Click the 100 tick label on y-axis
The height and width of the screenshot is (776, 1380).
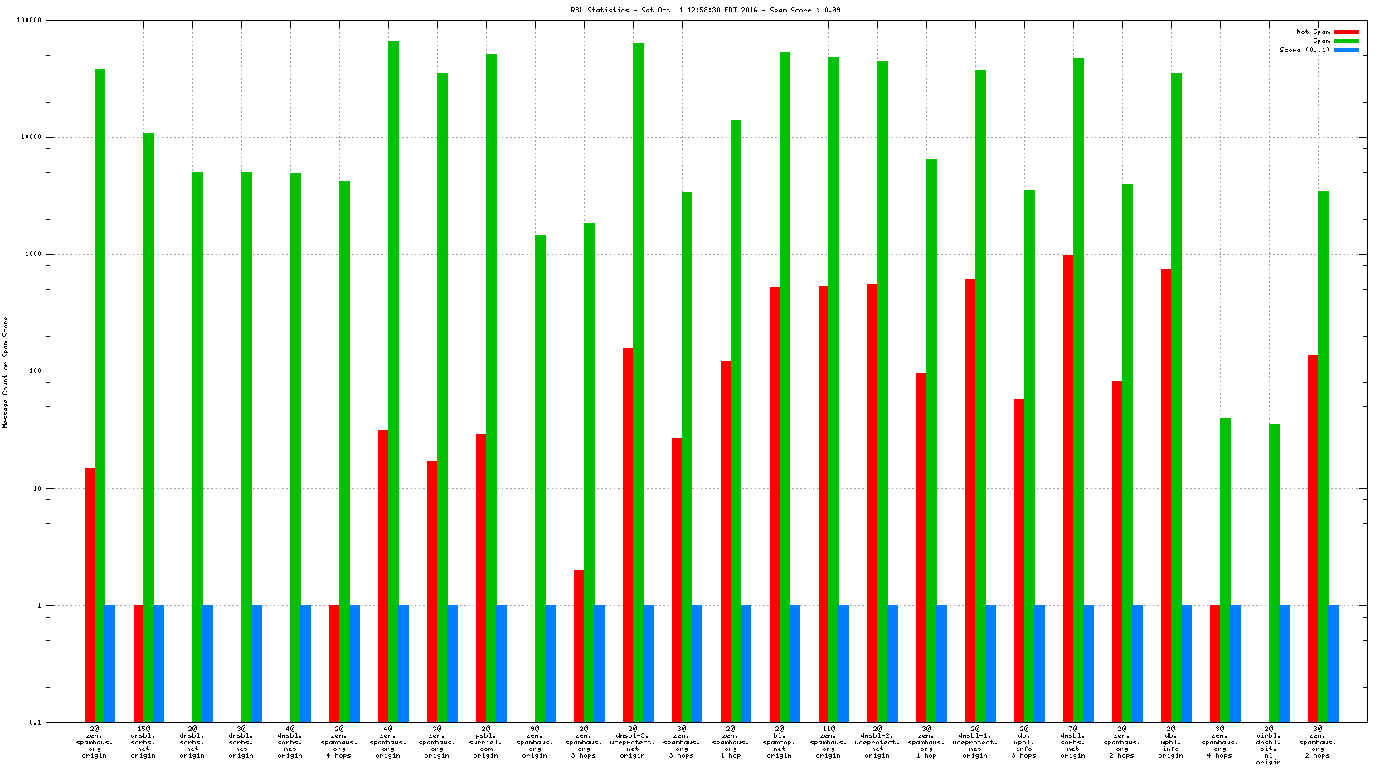click(x=33, y=371)
